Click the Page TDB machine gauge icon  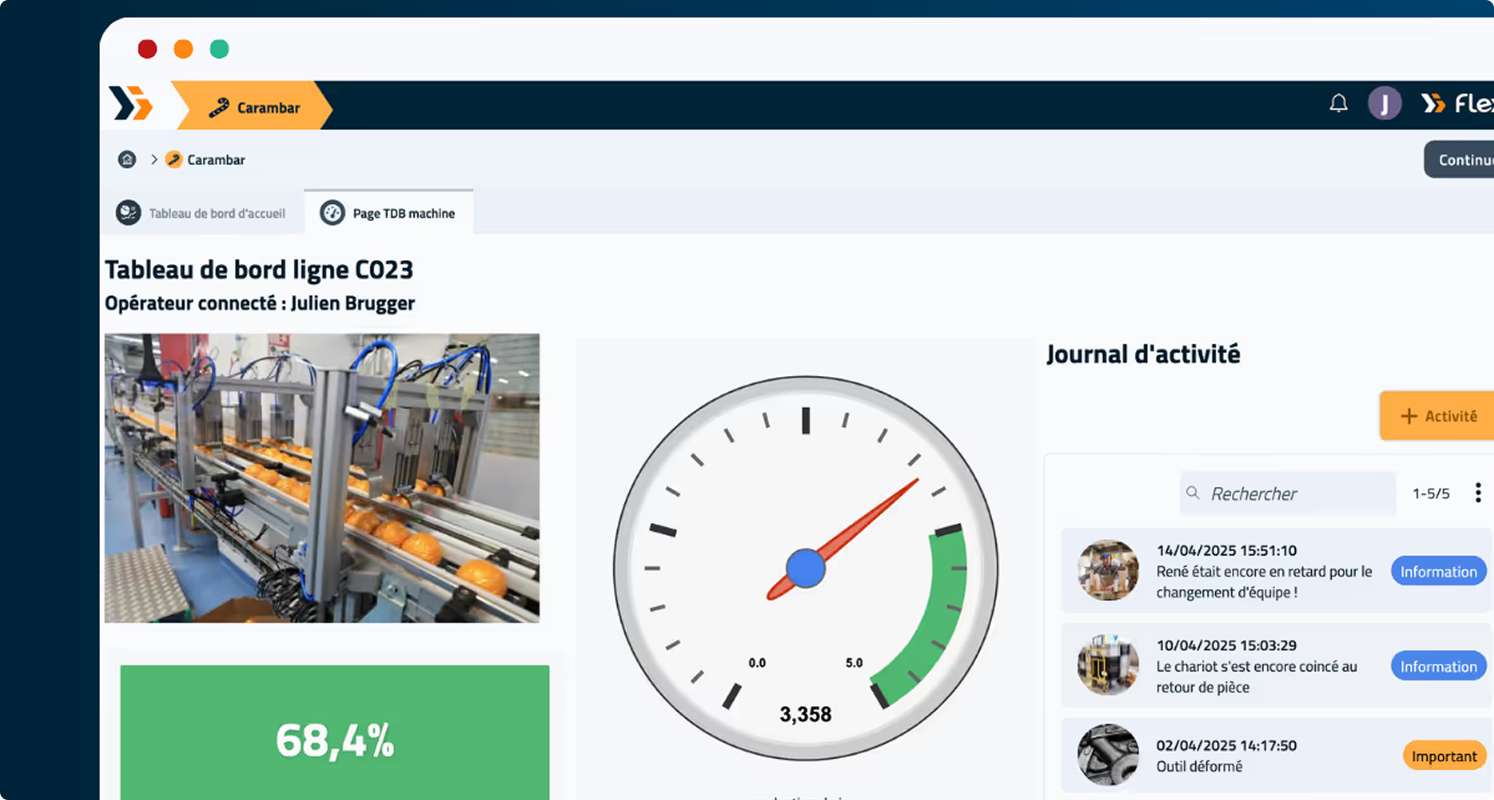click(x=332, y=213)
